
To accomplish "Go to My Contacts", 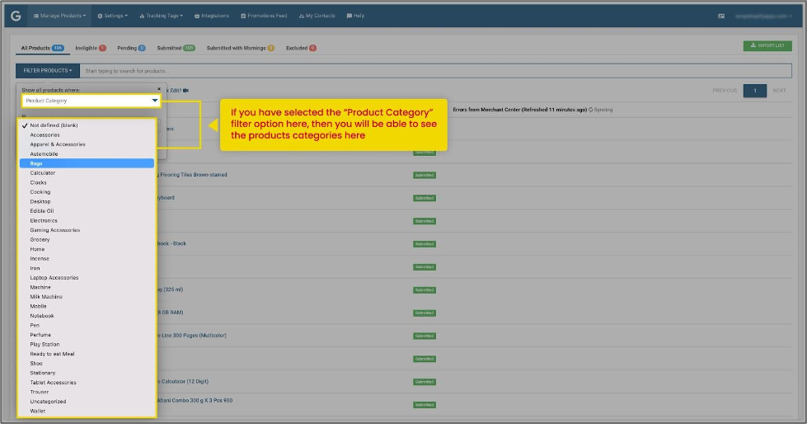I will coord(317,16).
